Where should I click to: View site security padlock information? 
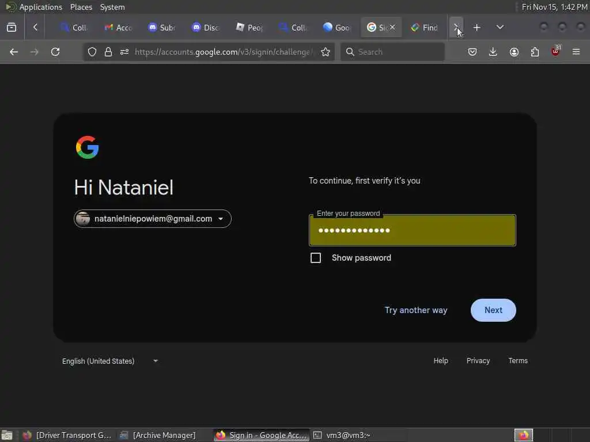[x=108, y=52]
